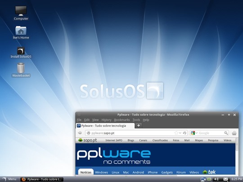
Task: Click the 6:25 PM clock
Action: pos(237,179)
